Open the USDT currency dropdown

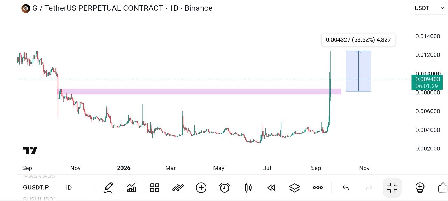[429, 8]
